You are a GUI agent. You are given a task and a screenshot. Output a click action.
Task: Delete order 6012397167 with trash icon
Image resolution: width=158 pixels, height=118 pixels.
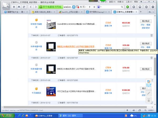[151, 58]
